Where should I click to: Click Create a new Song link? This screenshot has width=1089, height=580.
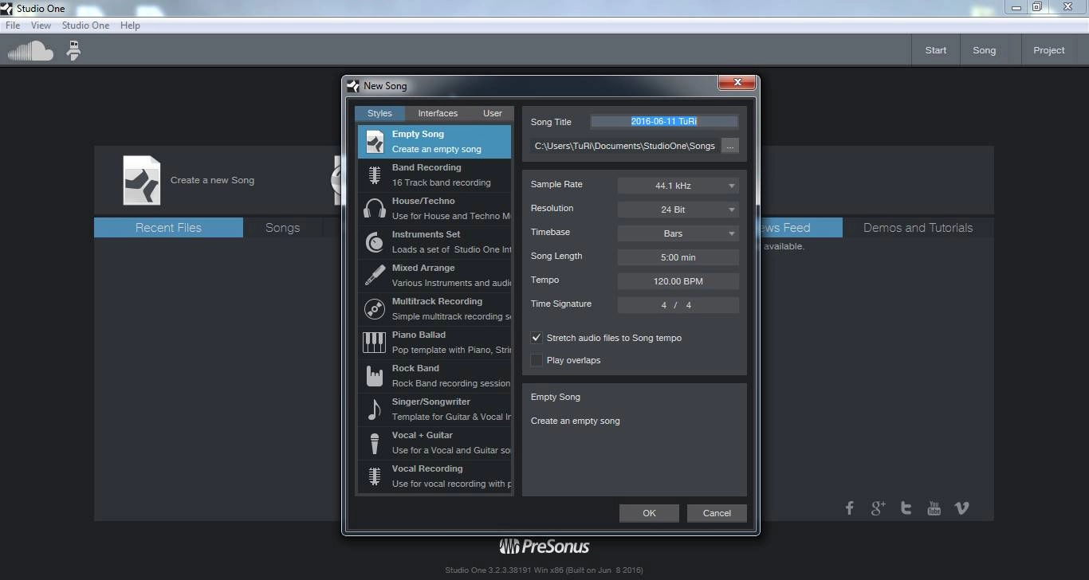point(212,180)
